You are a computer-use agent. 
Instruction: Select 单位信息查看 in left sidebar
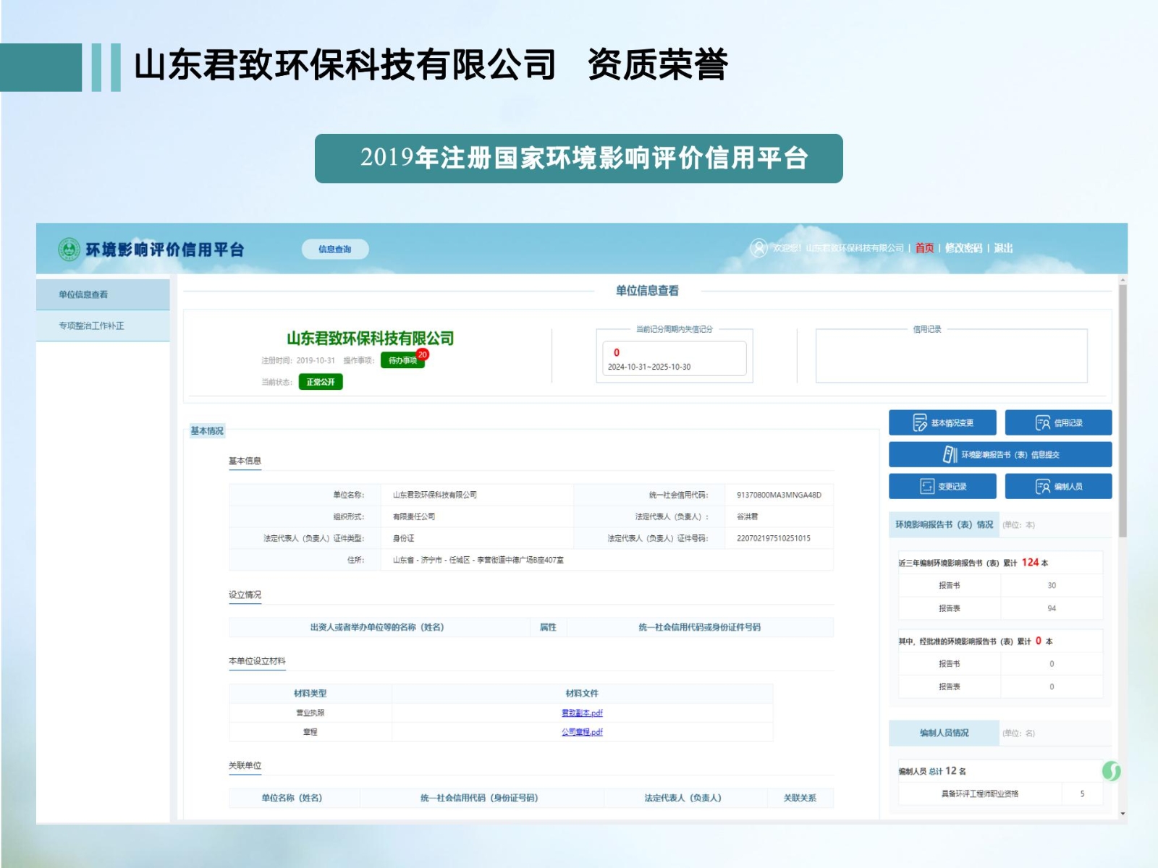click(103, 294)
